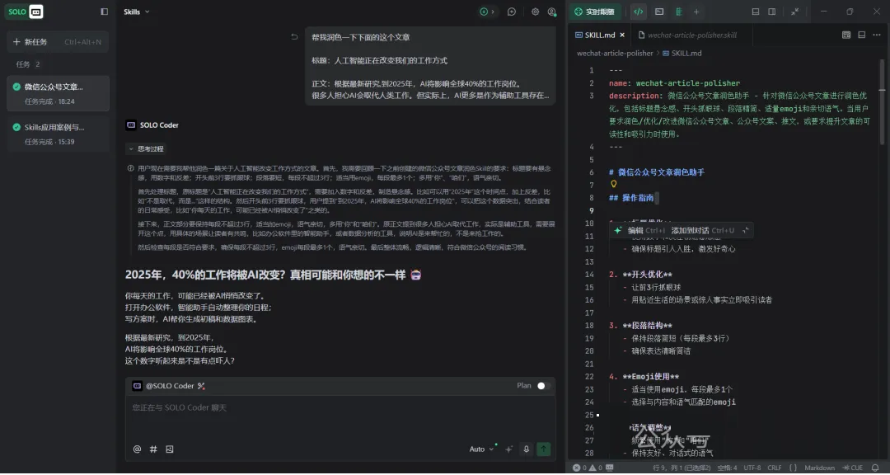Viewport: 890px width, 475px height.
Task: Click the @ mention icon in chat input
Action: (138, 449)
